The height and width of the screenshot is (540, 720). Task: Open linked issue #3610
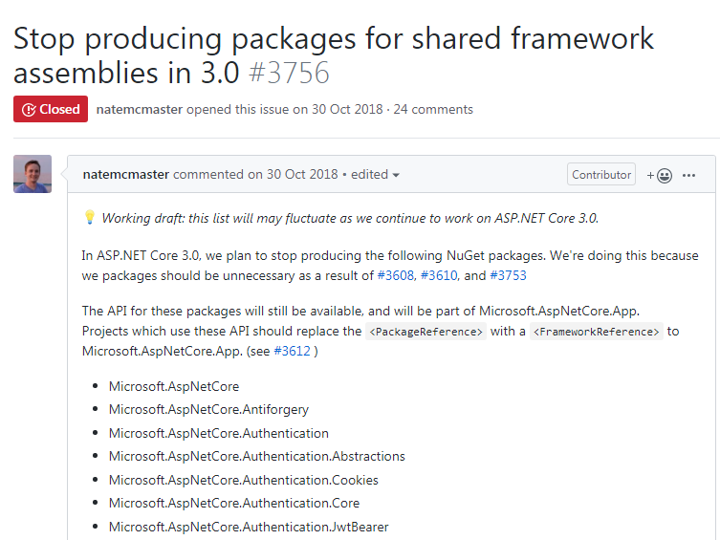439,275
